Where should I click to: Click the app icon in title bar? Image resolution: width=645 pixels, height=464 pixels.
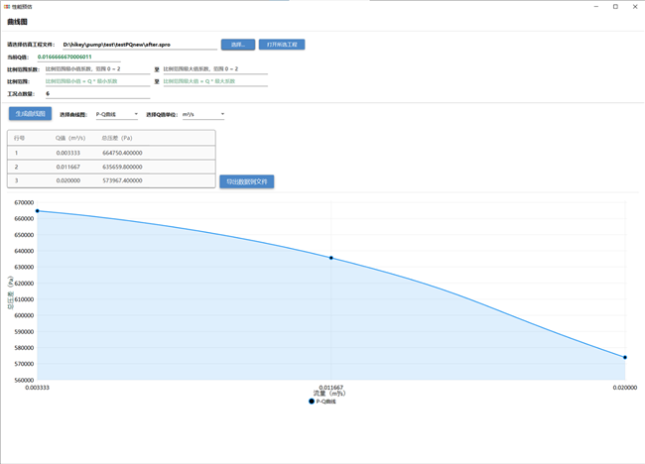(x=6, y=6)
